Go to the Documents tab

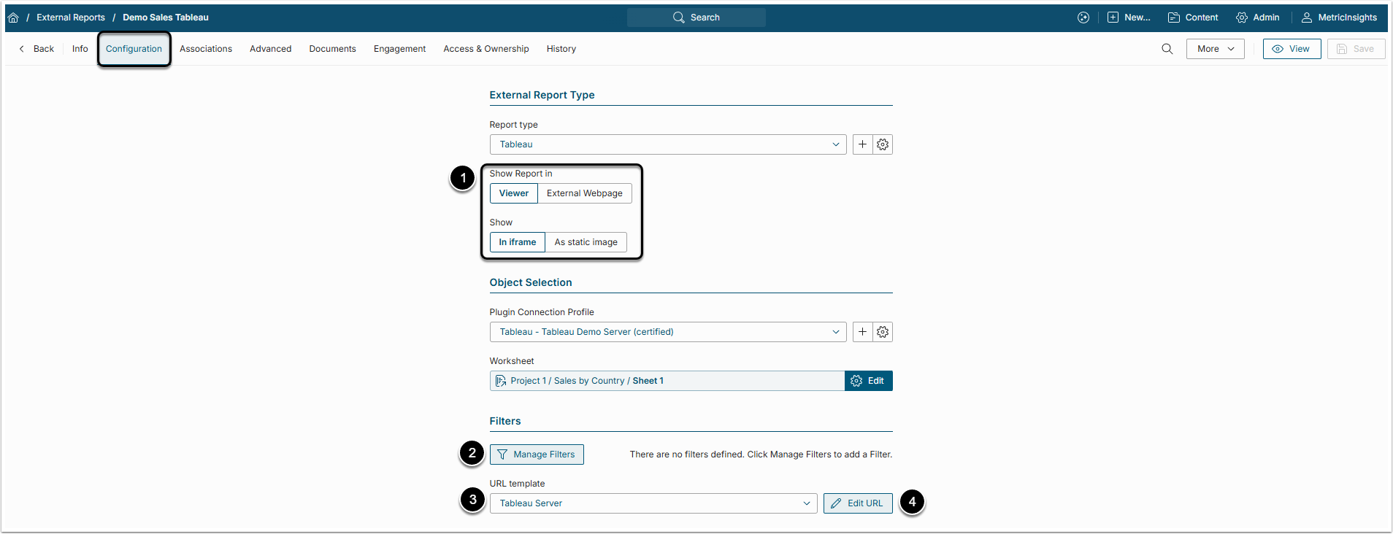pos(333,49)
